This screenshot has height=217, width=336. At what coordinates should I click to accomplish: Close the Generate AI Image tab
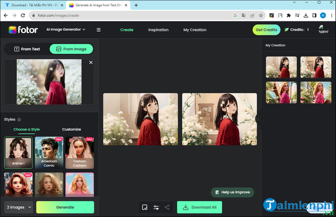click(x=126, y=5)
